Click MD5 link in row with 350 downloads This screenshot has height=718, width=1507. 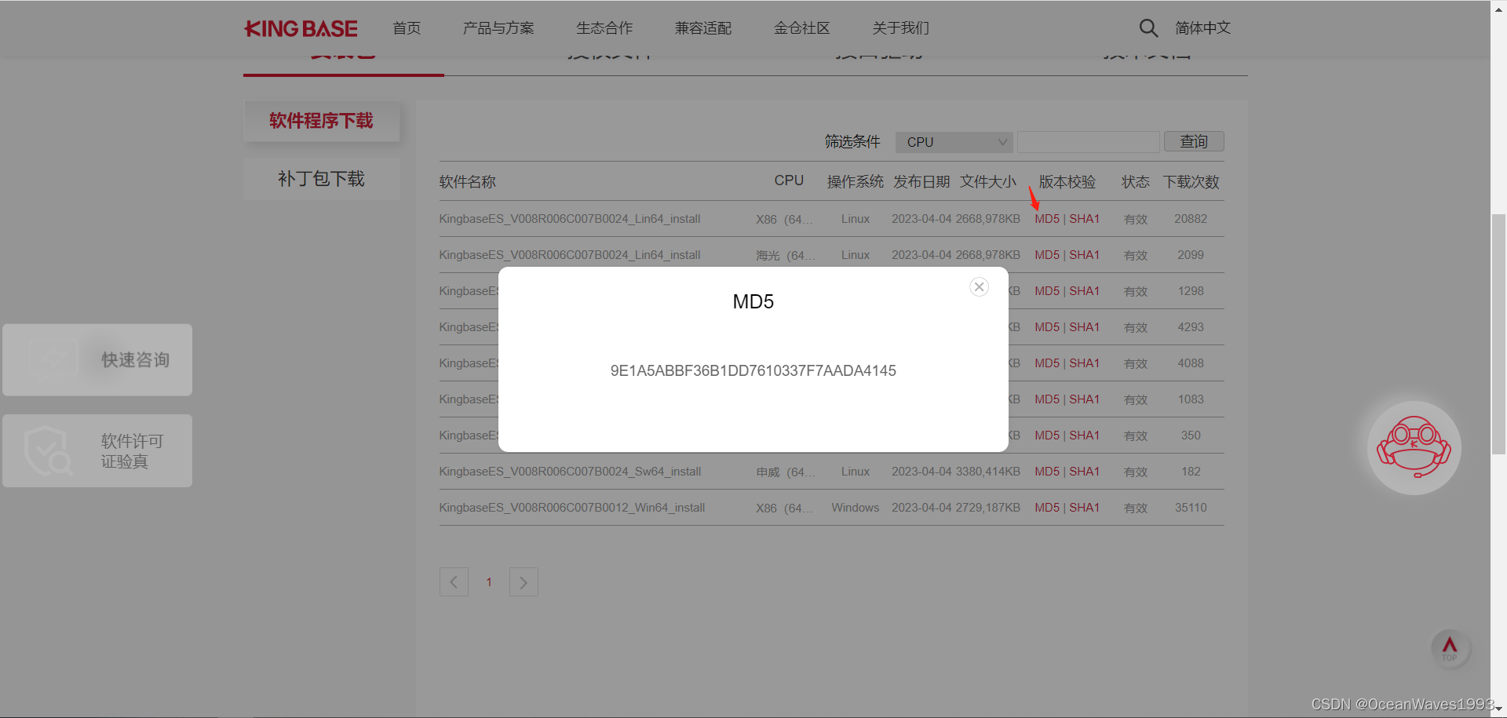(x=1047, y=436)
